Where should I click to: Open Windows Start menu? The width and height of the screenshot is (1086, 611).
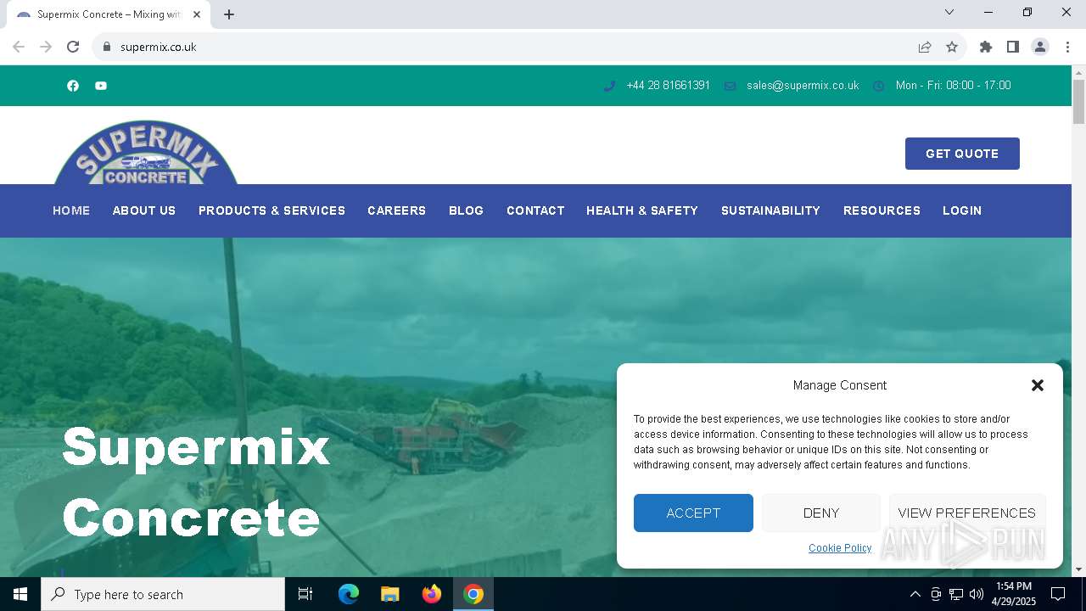click(20, 594)
